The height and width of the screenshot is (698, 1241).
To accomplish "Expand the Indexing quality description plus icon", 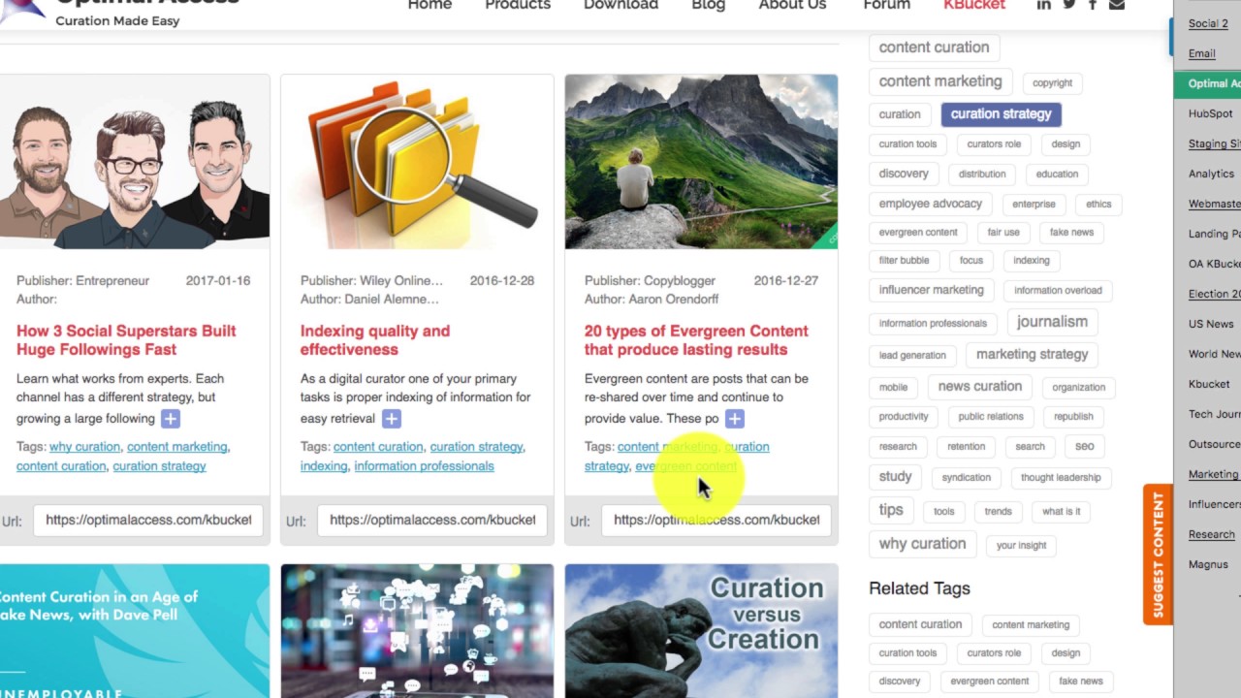I will pyautogui.click(x=391, y=419).
